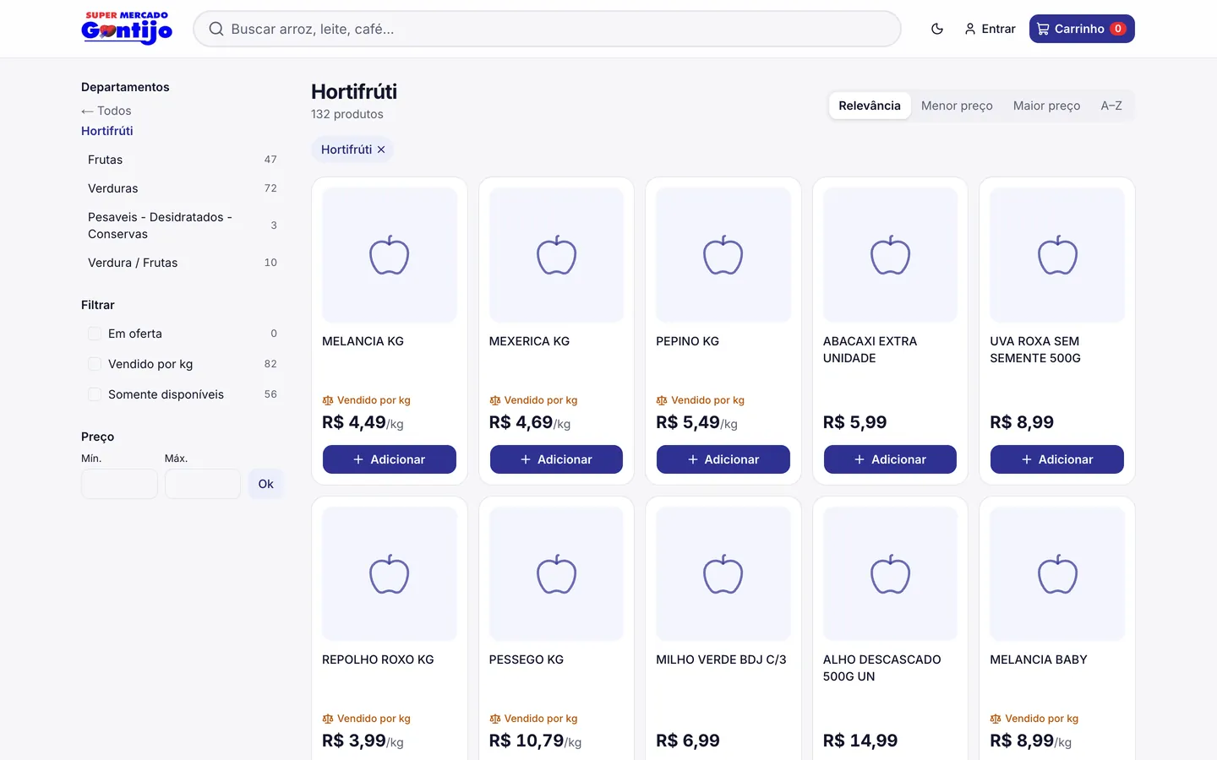Click the search magnifier icon
Screen dimensions: 1217x760
pyautogui.click(x=216, y=29)
